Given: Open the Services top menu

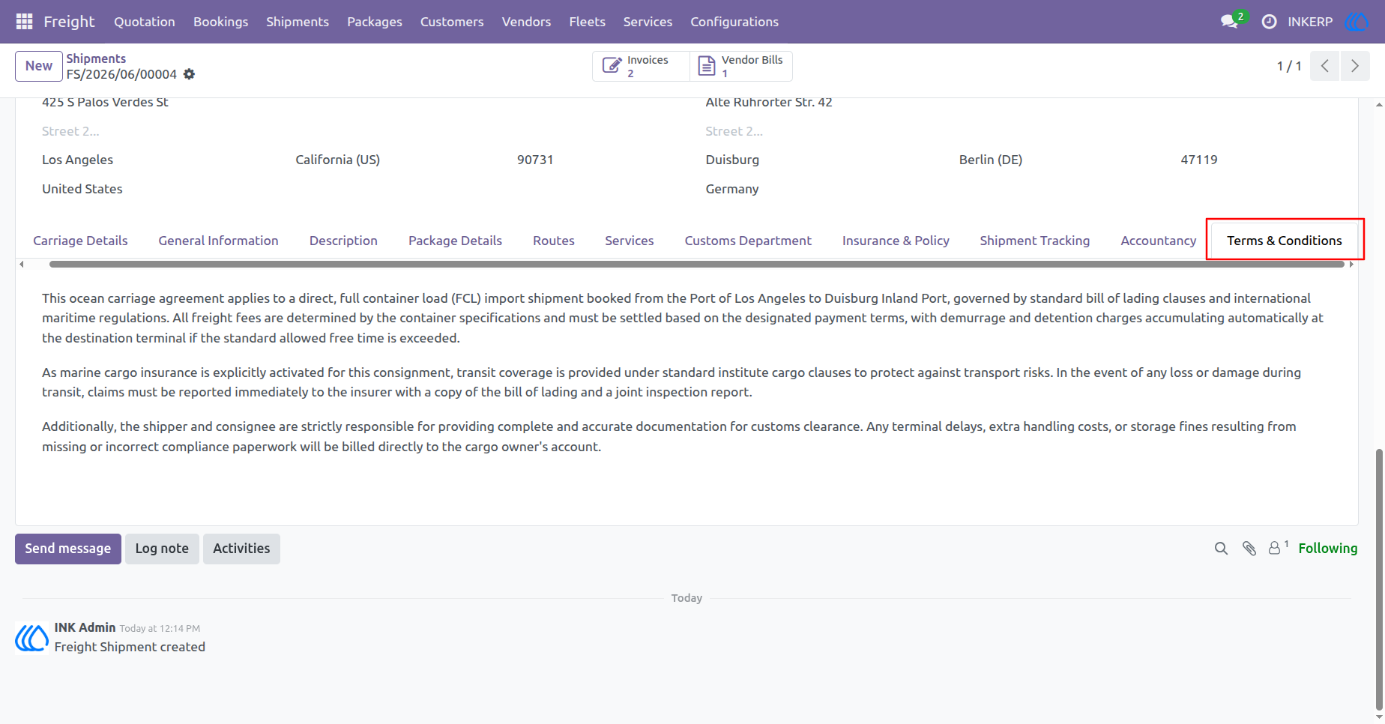Looking at the screenshot, I should click(648, 22).
